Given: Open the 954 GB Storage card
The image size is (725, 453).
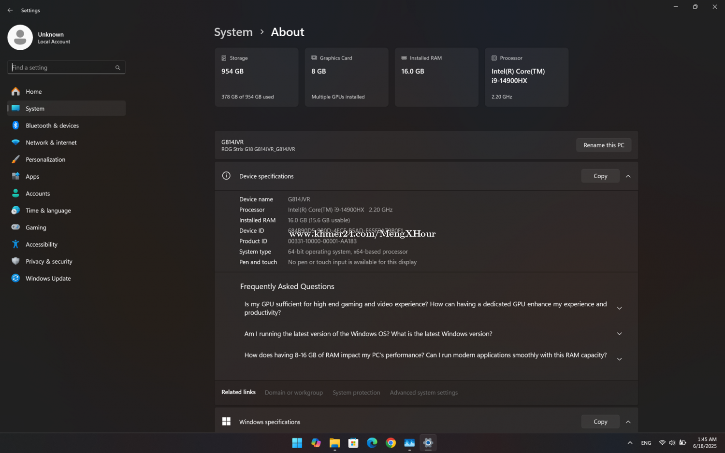Looking at the screenshot, I should (257, 77).
